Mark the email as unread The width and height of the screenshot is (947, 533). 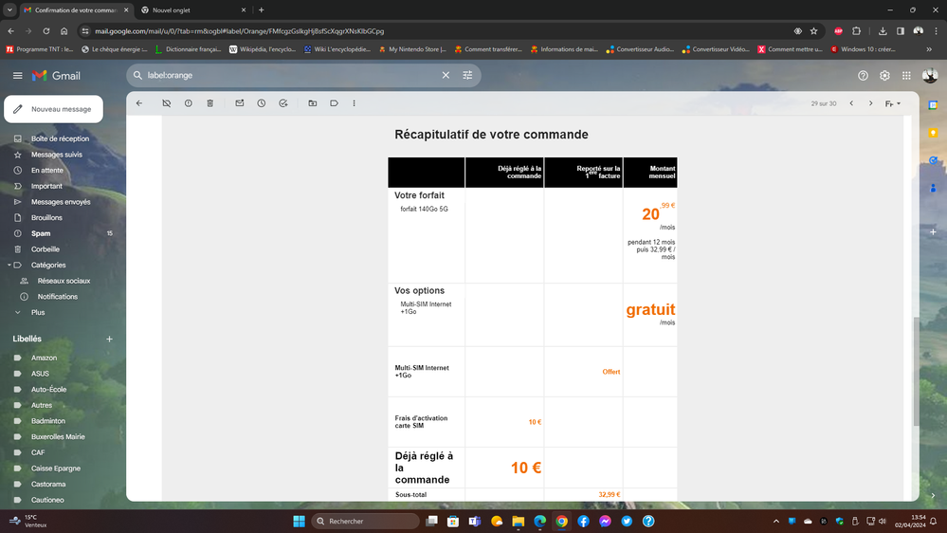click(x=240, y=103)
